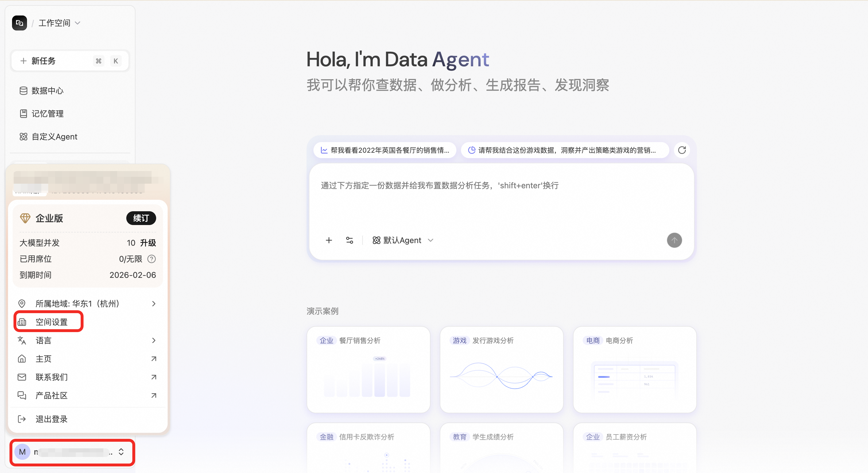Expand the 工作空间 workspace dropdown
The image size is (868, 473).
click(x=59, y=23)
